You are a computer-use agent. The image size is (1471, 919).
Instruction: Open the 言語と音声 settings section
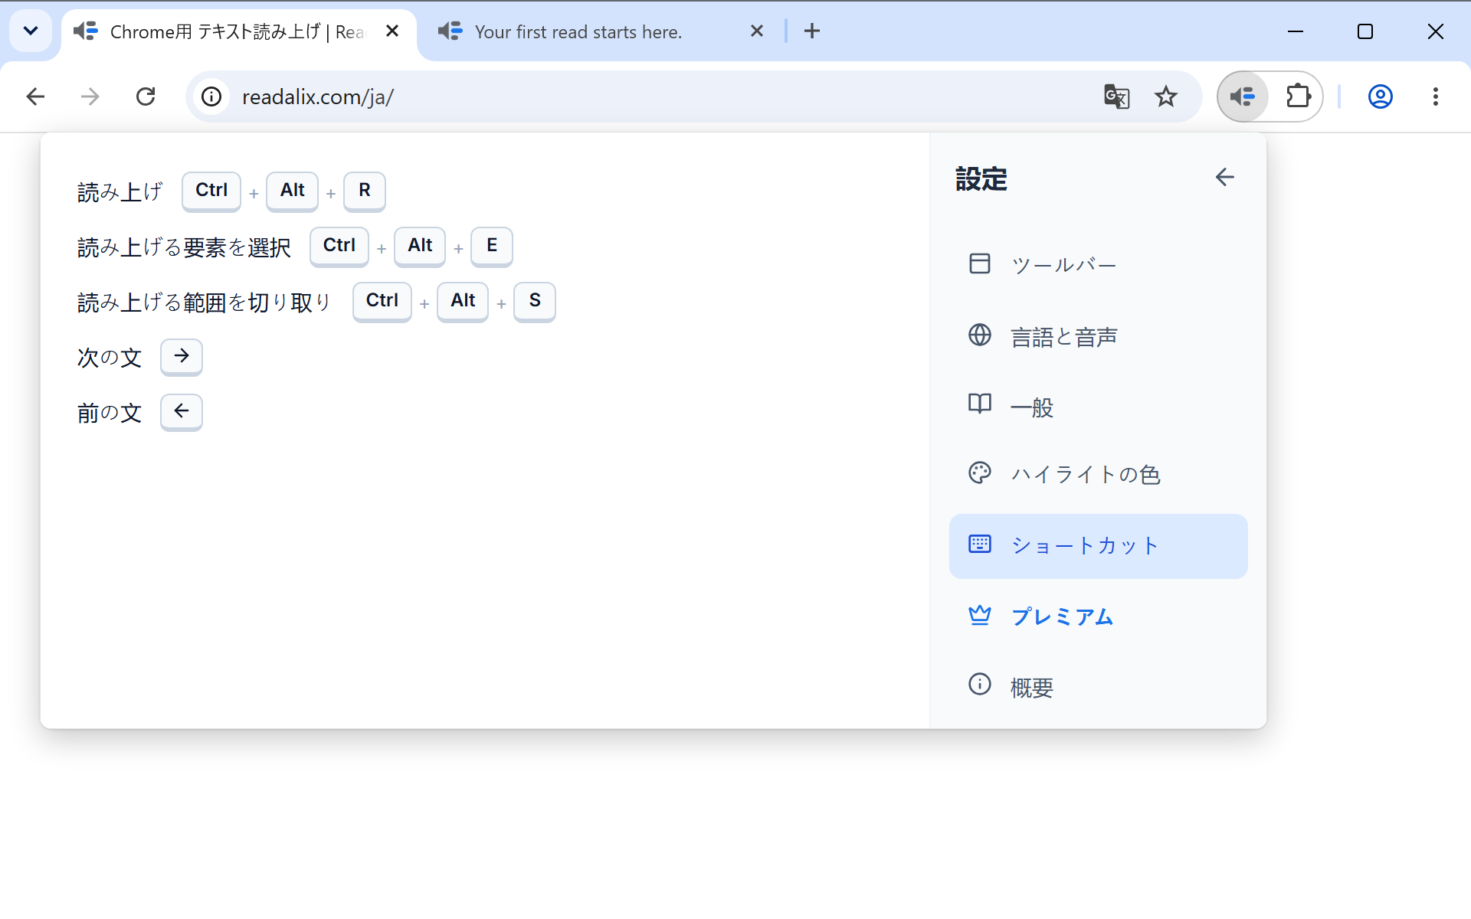pos(1098,336)
